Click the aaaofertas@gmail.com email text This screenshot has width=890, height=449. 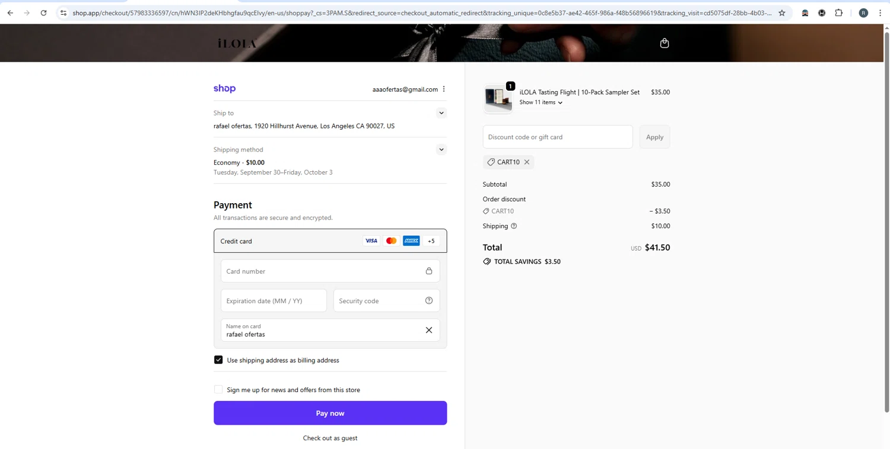coord(405,89)
